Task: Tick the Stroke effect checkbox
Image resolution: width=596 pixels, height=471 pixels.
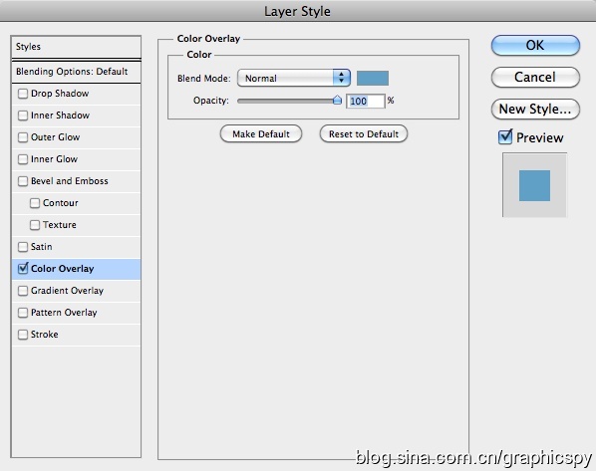Action: coord(23,335)
